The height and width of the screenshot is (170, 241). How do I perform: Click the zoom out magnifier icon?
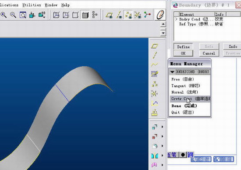(13, 15)
